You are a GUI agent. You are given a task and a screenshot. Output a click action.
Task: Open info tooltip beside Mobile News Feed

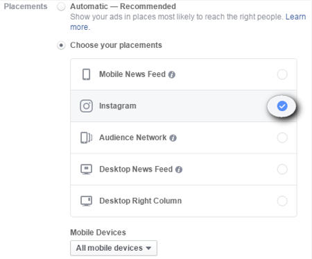pos(172,75)
